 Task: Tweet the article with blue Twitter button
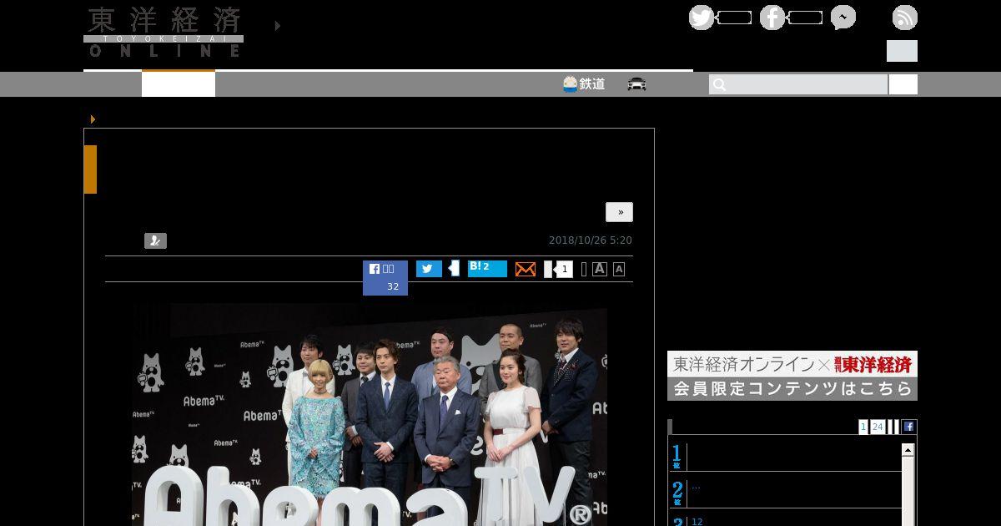point(429,269)
